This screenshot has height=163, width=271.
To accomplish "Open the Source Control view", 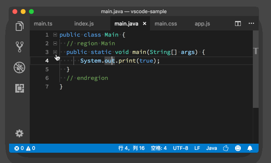I will click(x=19, y=47).
